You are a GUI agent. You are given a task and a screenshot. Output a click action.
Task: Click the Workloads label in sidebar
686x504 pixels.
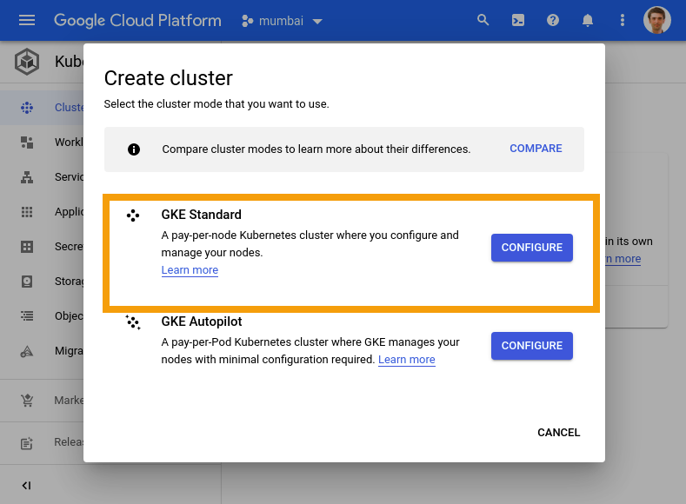tap(69, 142)
